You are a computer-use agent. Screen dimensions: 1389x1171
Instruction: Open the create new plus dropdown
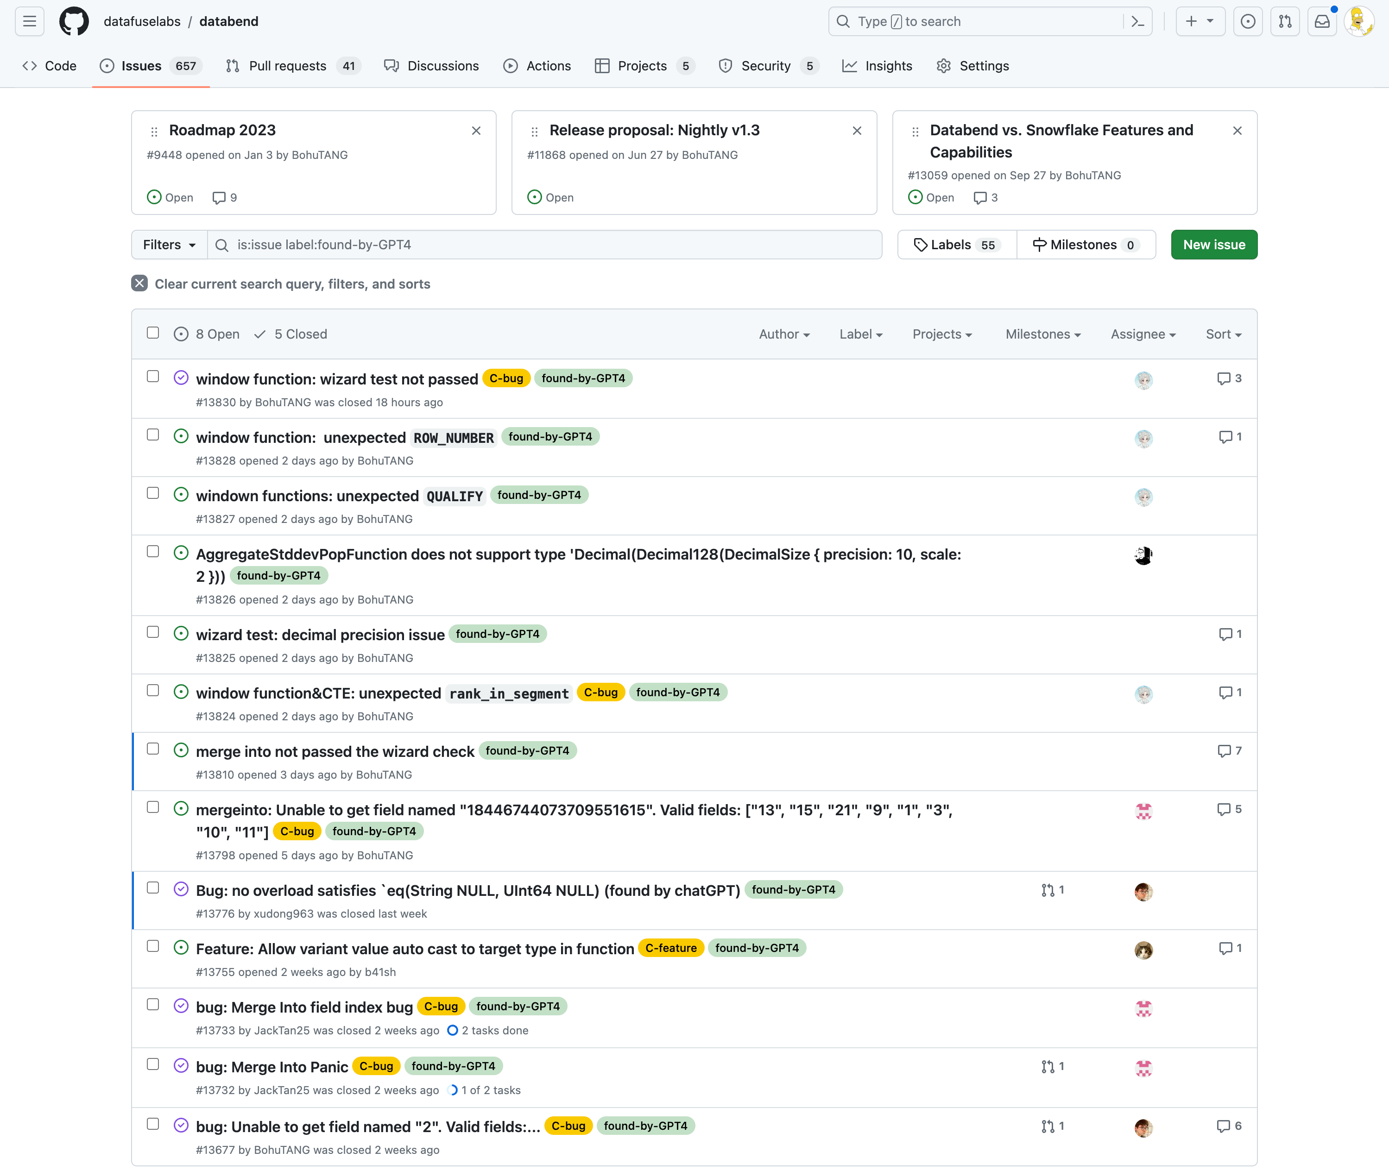[x=1200, y=21]
